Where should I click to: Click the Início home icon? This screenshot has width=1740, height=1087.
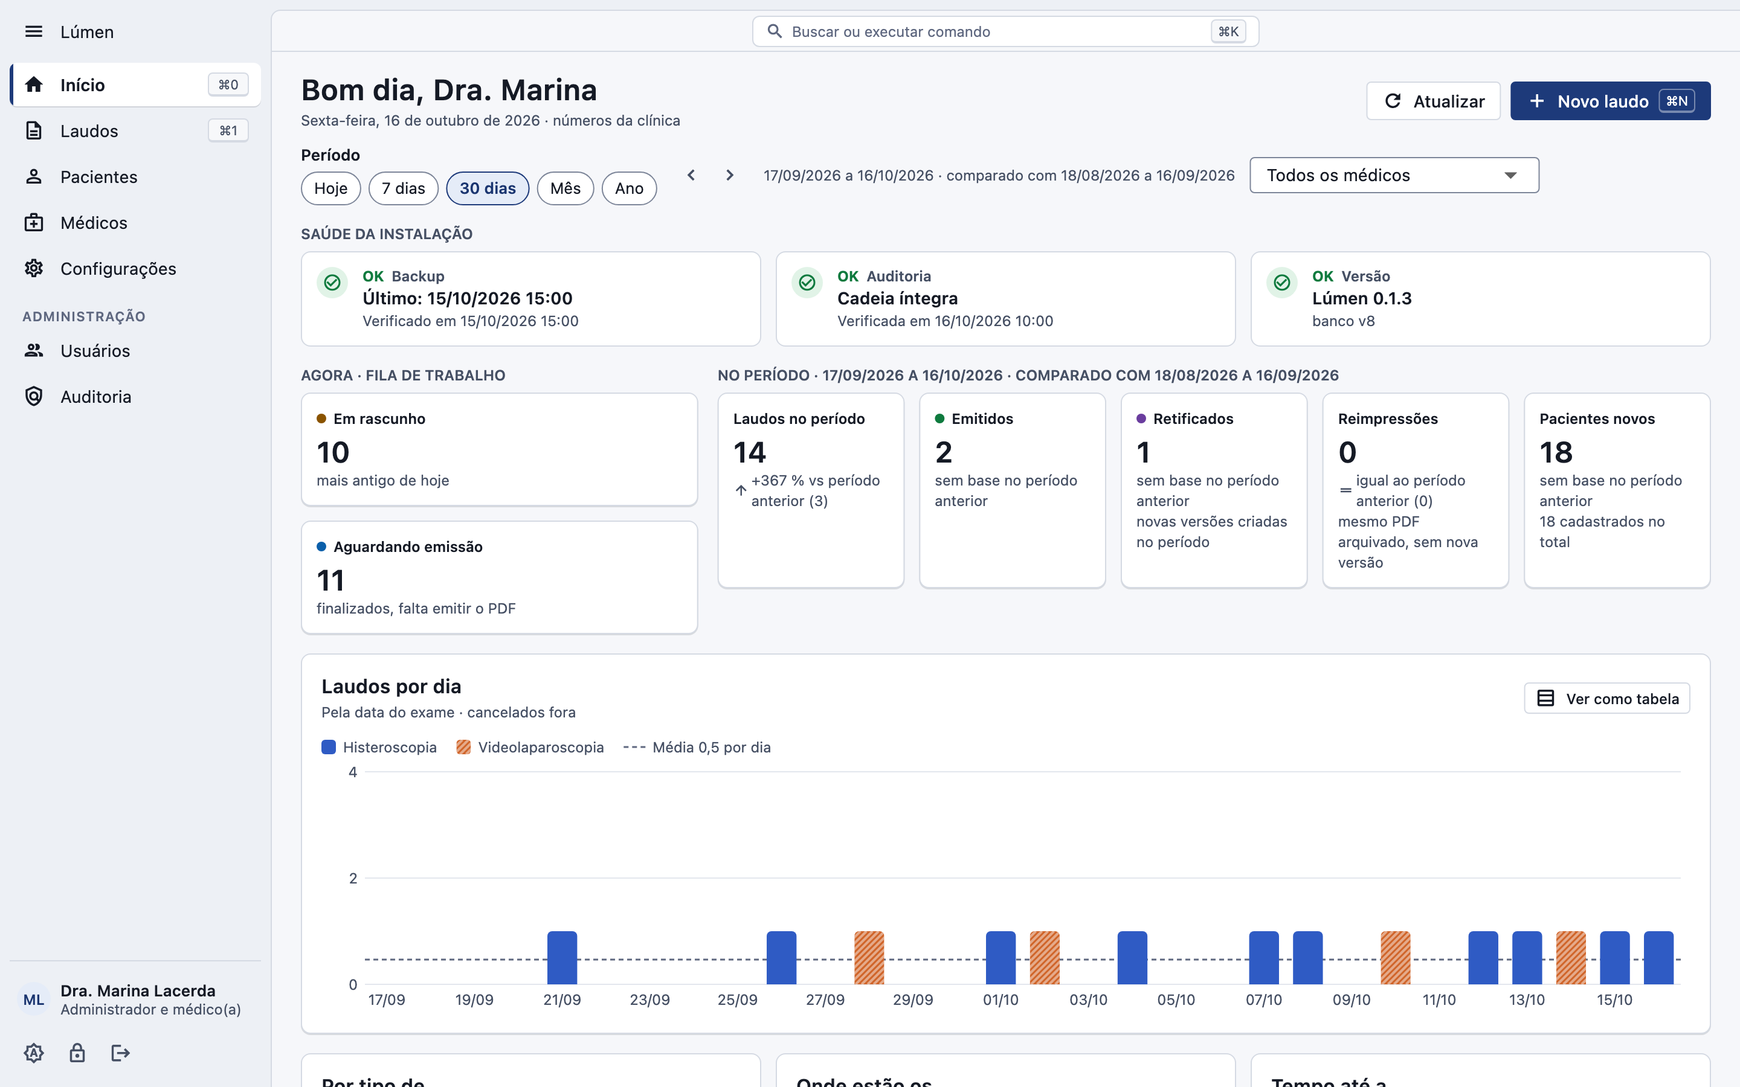coord(34,85)
